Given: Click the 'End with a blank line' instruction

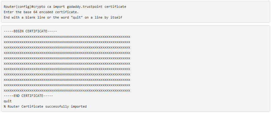Looking at the screenshot, I should (25, 18).
